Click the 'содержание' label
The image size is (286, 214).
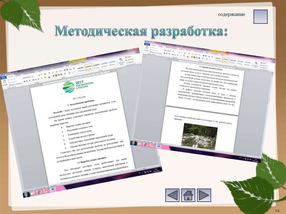coord(232,15)
